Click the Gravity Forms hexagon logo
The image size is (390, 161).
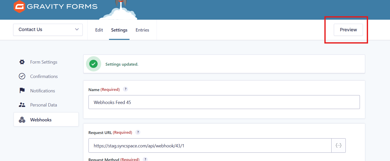pos(19,7)
